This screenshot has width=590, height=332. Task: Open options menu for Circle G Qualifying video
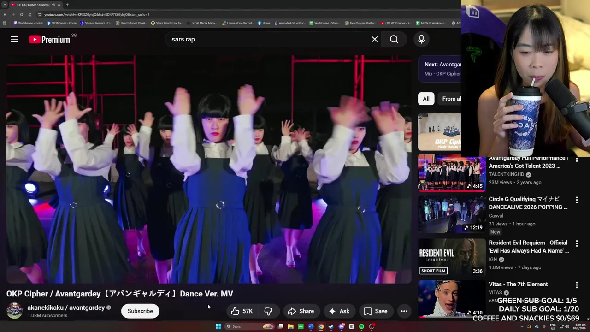click(577, 200)
